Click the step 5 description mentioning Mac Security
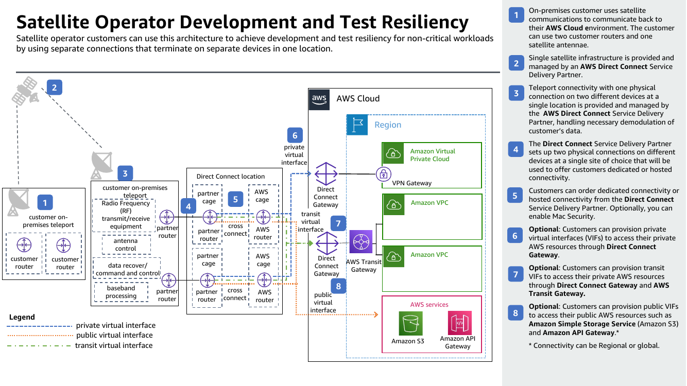Image resolution: width=687 pixels, height=386 pixels. pos(604,203)
